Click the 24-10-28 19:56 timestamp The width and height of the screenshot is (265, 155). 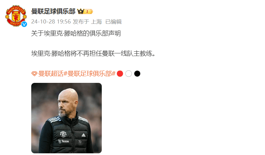pyautogui.click(x=51, y=21)
